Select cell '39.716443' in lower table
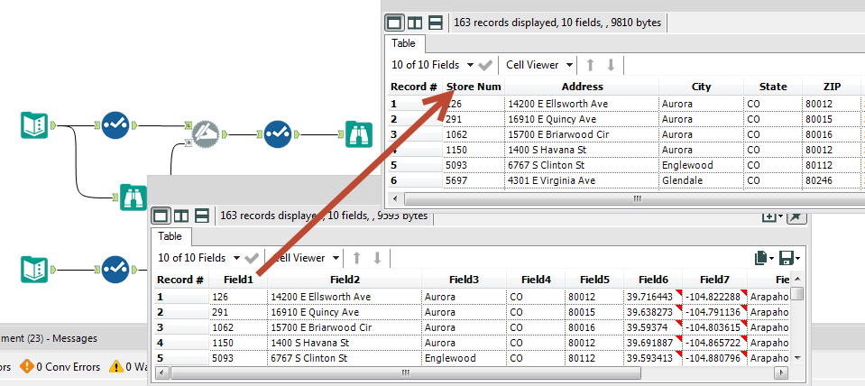865x386 pixels. click(653, 297)
